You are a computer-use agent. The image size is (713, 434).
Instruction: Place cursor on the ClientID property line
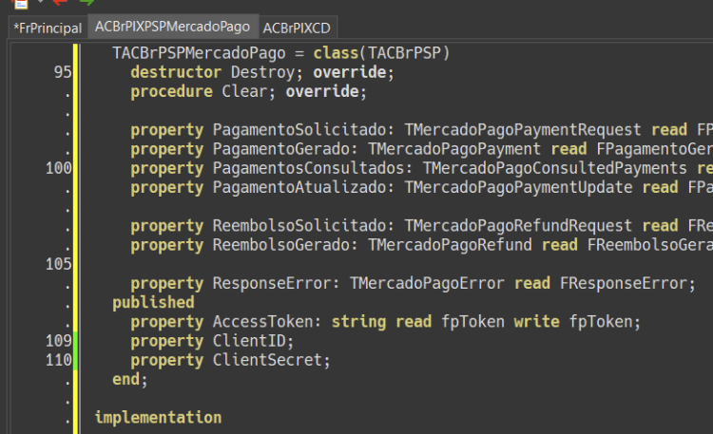point(212,341)
